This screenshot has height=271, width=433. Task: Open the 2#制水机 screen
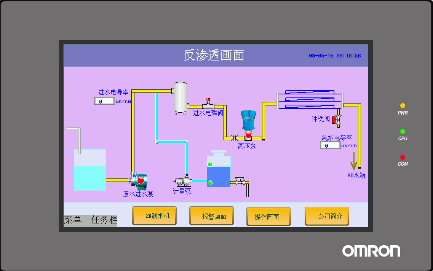pos(154,216)
